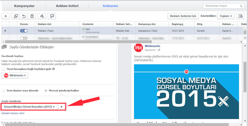Image resolution: width=248 pixels, height=126 pixels.
Task: Click the trash delete icon
Action: click(x=32, y=16)
